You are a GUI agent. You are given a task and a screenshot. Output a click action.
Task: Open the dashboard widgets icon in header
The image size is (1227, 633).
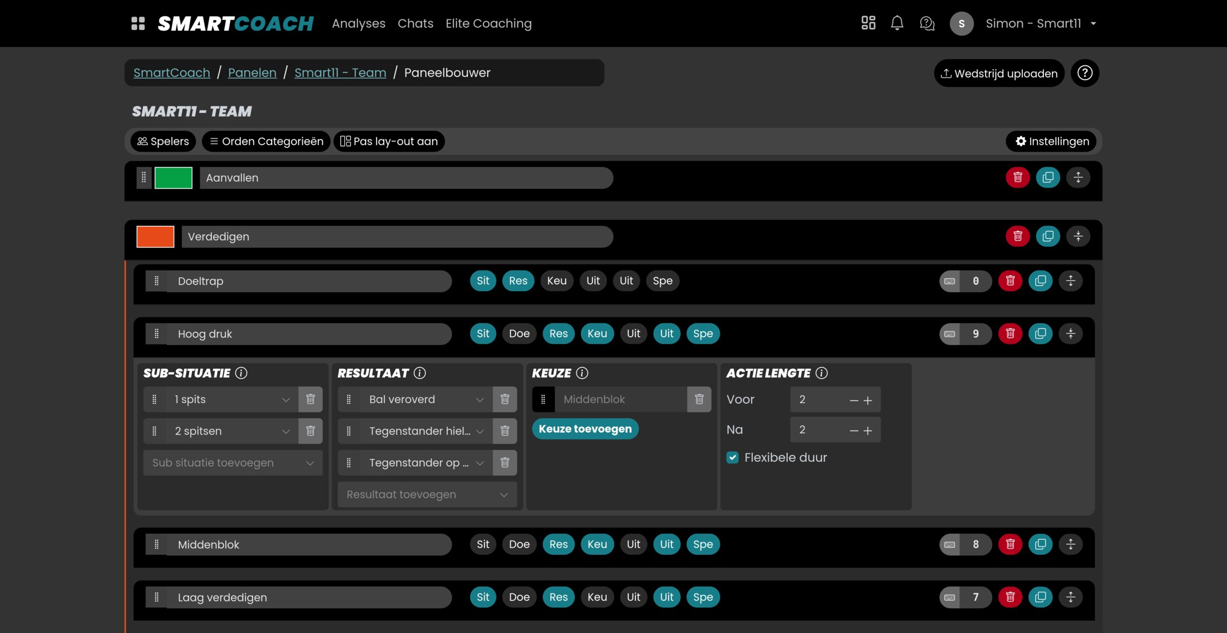coord(868,23)
